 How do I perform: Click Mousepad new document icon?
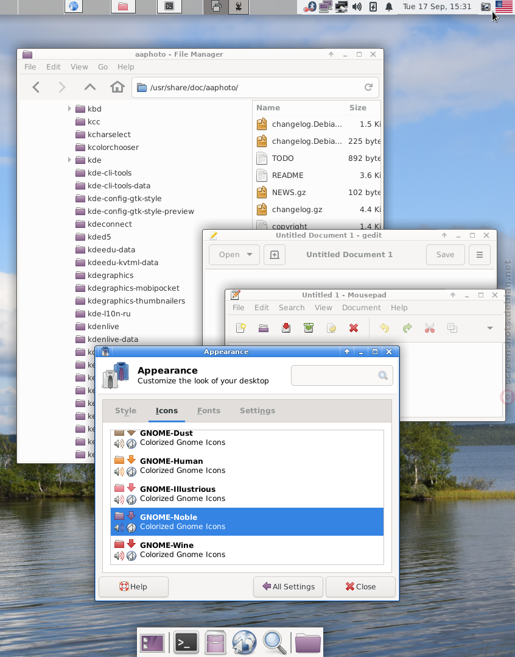pos(241,328)
